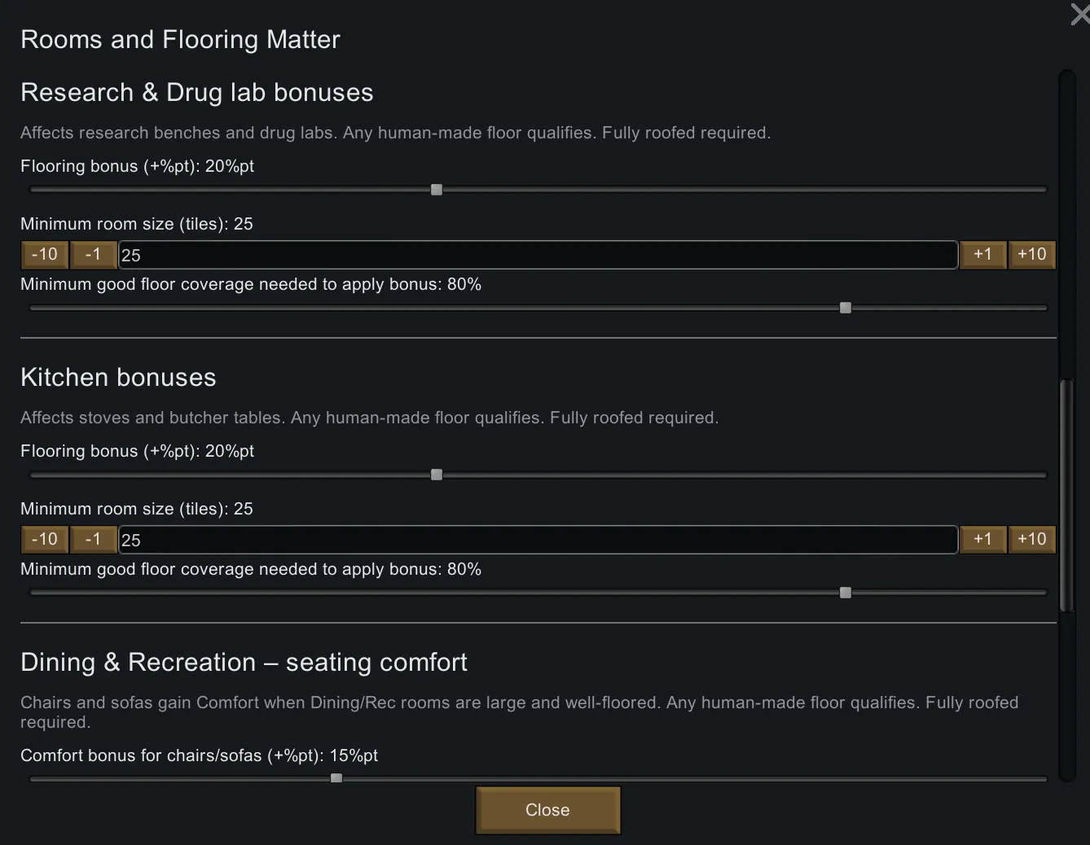
Task: Click the Kitchen bonuses section heading
Action: click(x=118, y=378)
